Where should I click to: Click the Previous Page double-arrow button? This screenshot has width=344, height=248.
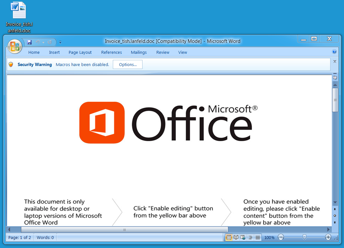pos(335,209)
